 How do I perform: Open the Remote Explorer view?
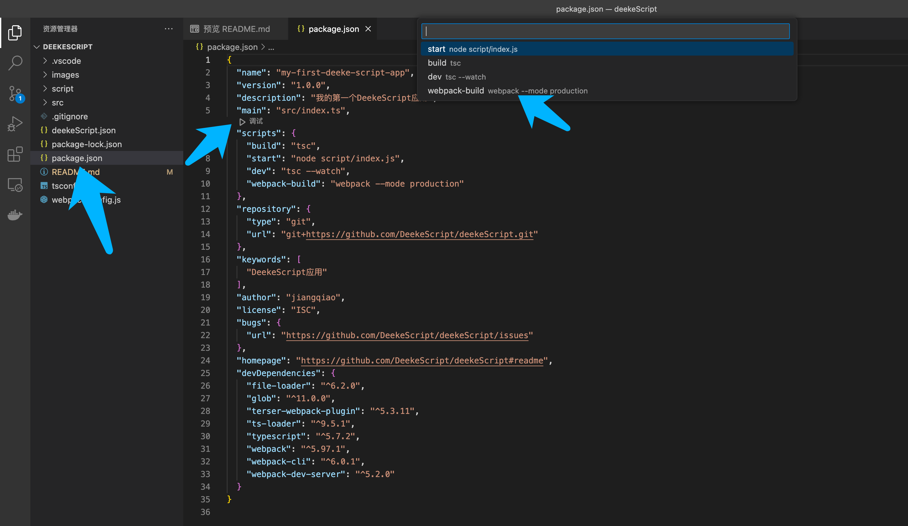pos(15,185)
